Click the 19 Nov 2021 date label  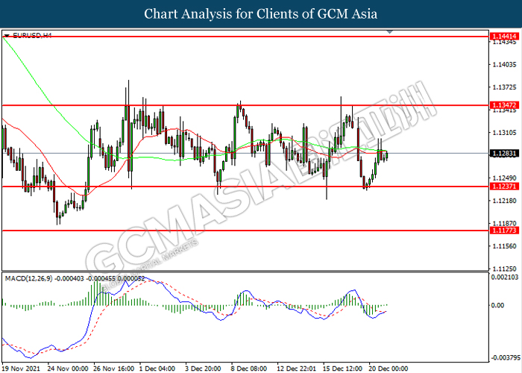[21, 369]
